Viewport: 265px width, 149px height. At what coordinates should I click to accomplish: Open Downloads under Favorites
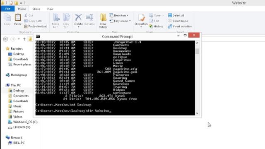(x=18, y=59)
